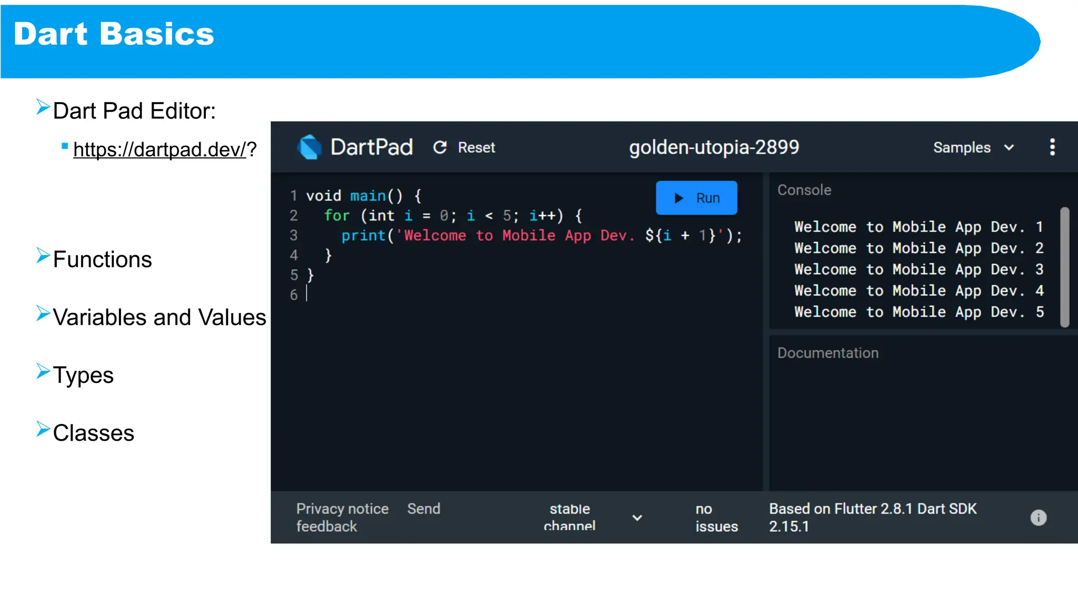Screen dimensions: 1078x606
Task: Click the golden-utopia-2899 project title
Action: pyautogui.click(x=714, y=147)
